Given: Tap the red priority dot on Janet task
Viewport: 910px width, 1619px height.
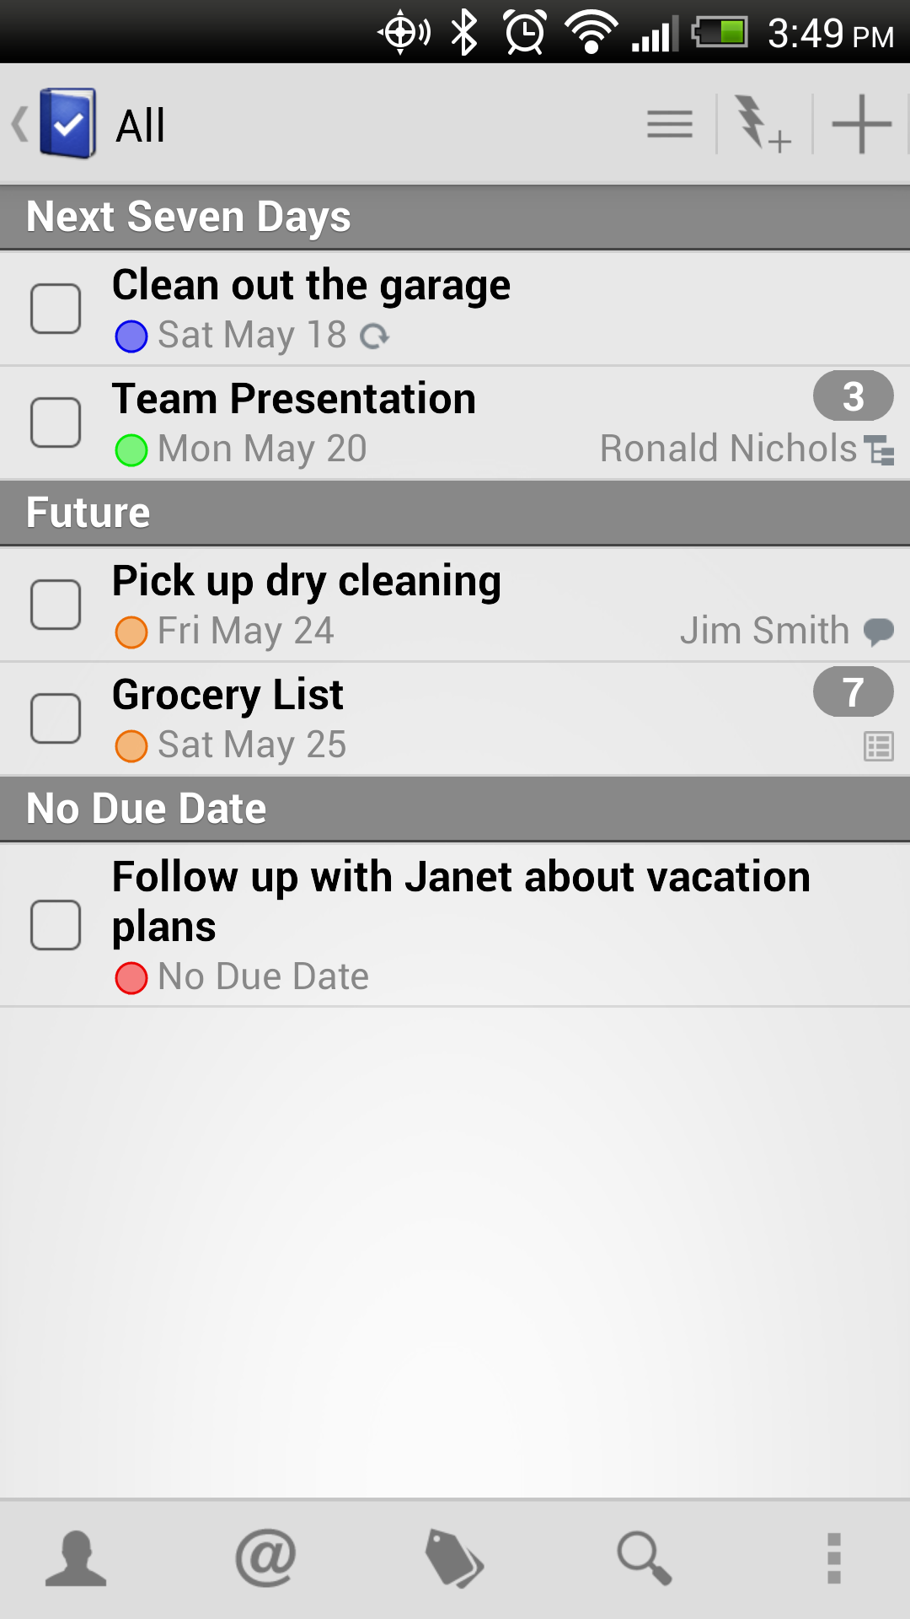Looking at the screenshot, I should pos(131,978).
